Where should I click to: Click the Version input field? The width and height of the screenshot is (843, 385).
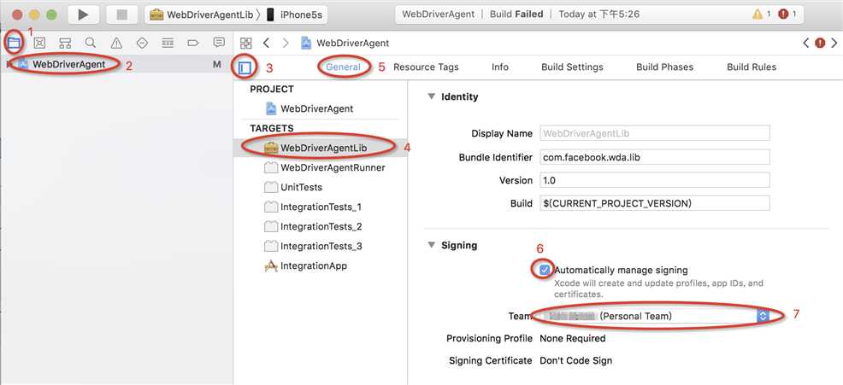(654, 180)
